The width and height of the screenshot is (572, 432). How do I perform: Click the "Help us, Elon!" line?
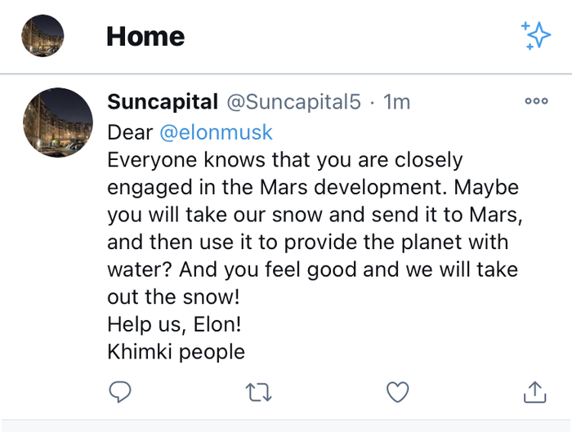(174, 324)
